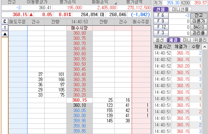
Task: Click price 360.50 in the order ladder
Action: [79, 64]
